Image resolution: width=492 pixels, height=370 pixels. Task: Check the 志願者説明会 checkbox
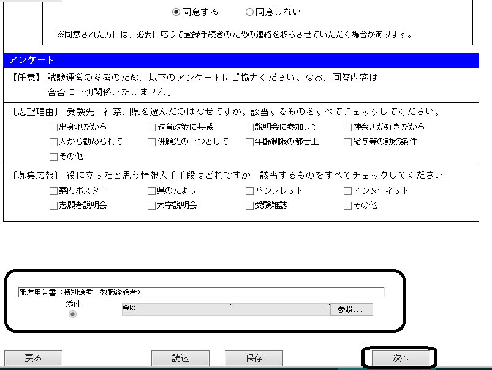pos(54,205)
